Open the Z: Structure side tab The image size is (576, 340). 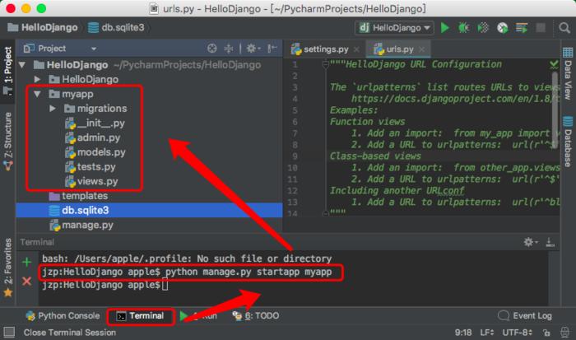pos(7,141)
